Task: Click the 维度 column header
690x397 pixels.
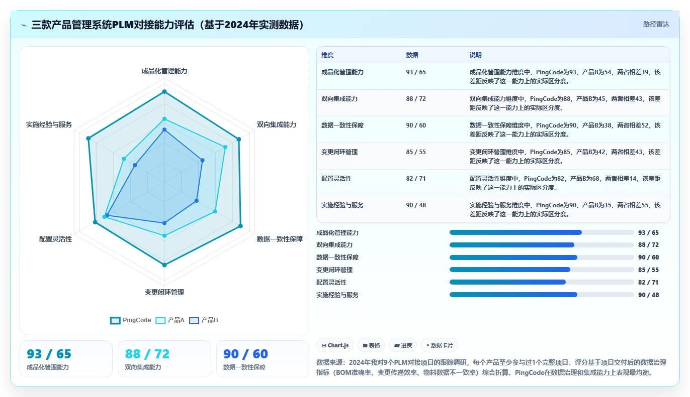Action: coord(327,55)
